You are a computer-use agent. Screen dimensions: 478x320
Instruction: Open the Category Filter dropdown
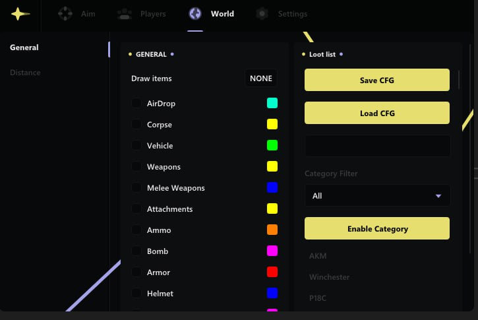(x=377, y=196)
